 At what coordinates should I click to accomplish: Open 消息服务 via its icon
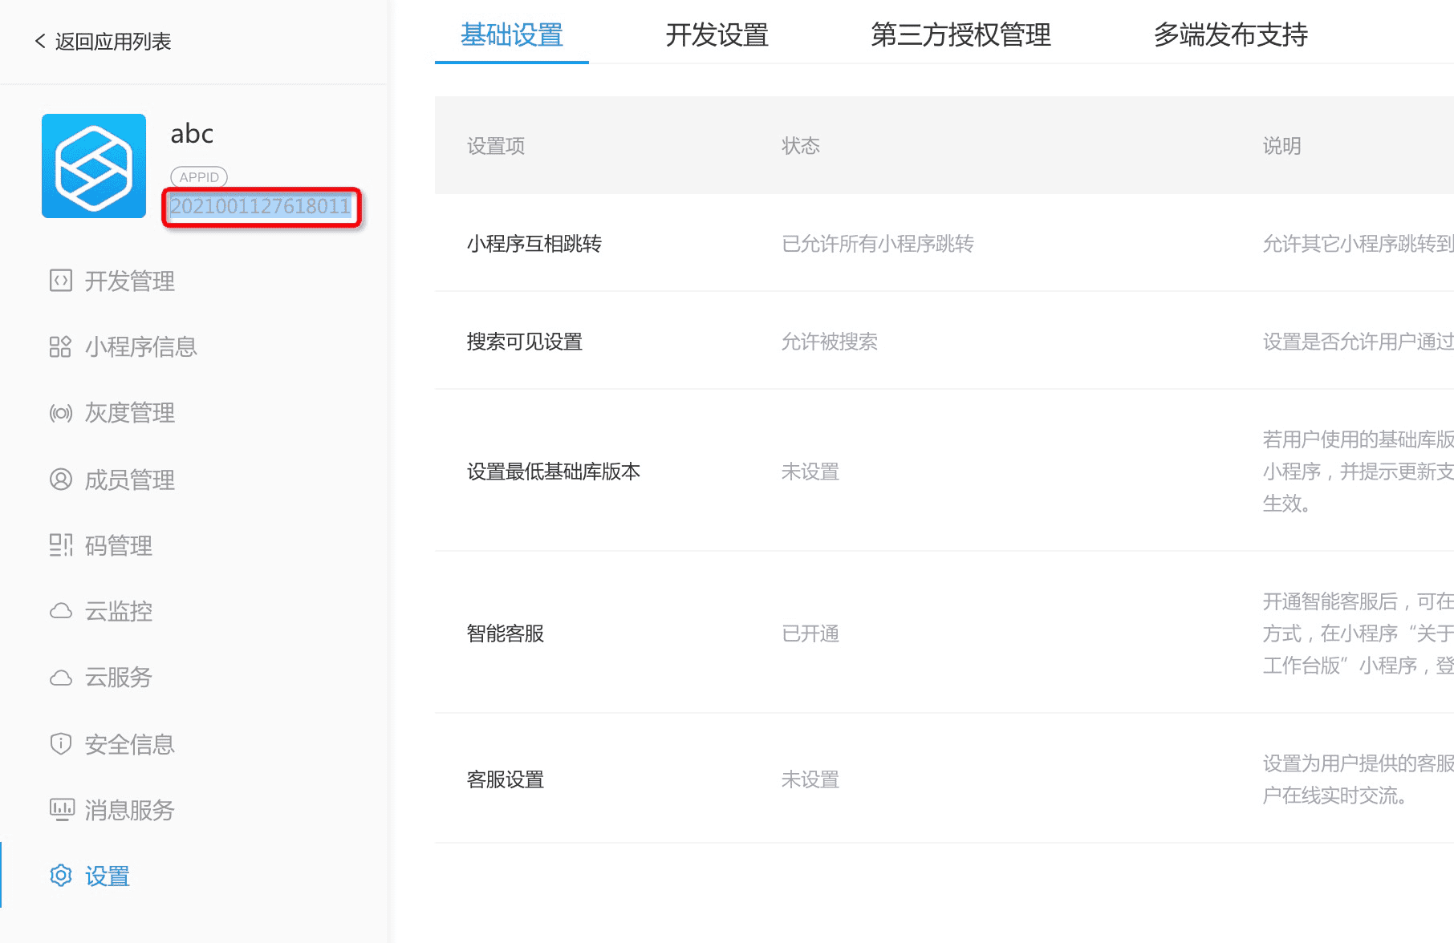pos(60,809)
